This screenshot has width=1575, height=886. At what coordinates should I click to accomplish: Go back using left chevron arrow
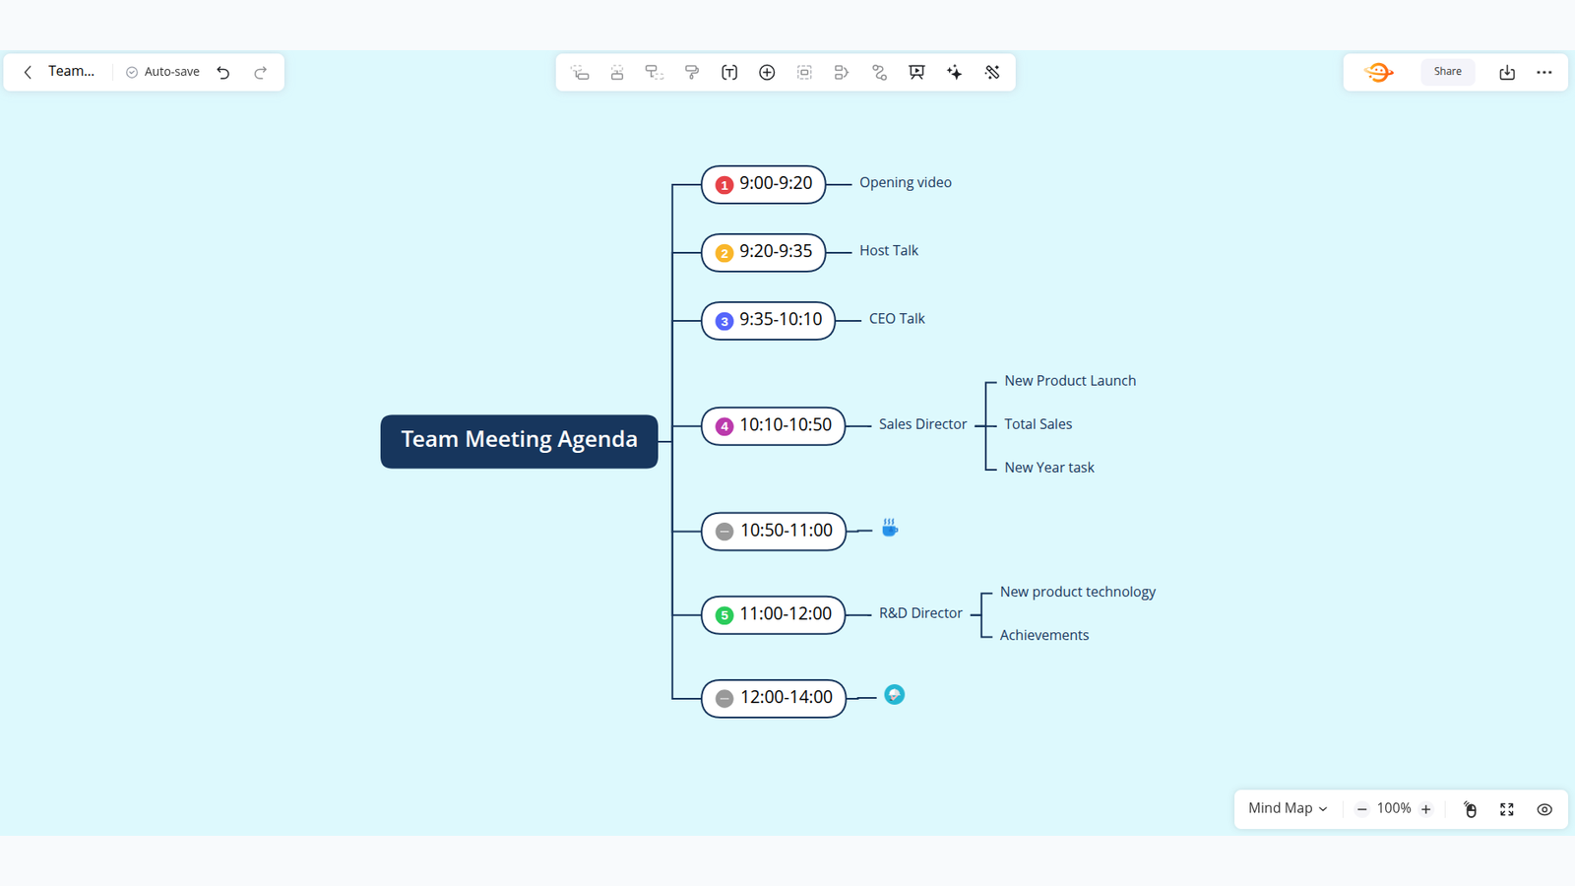(x=28, y=72)
